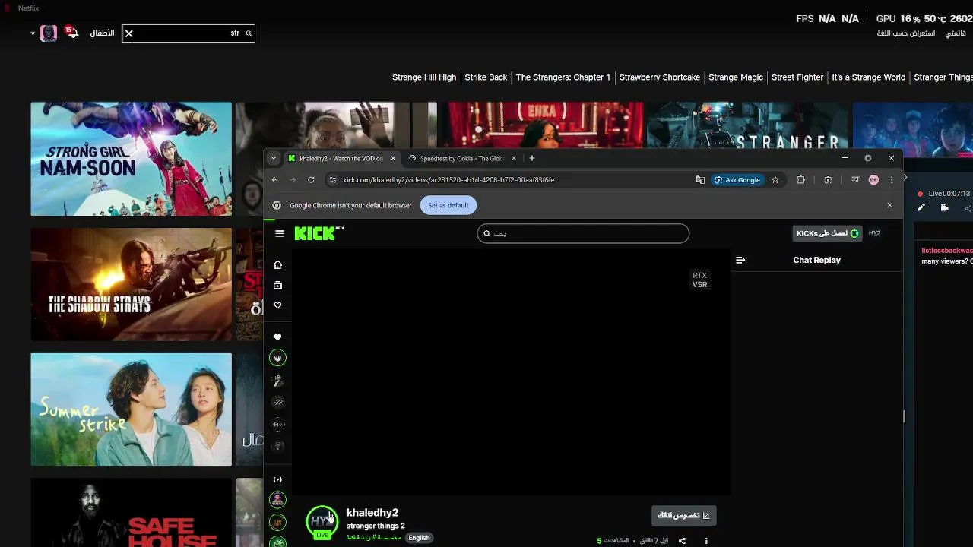This screenshot has width=973, height=547.
Task: Open Netflix notifications bell
Action: [x=73, y=33]
